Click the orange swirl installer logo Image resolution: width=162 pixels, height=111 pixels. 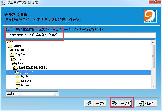(150, 16)
